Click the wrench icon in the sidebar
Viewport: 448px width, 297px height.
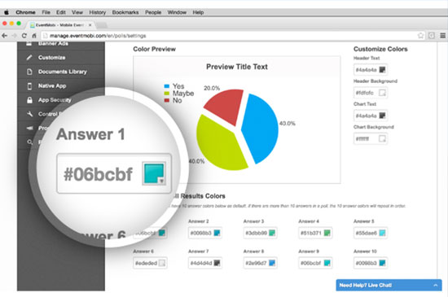click(29, 114)
